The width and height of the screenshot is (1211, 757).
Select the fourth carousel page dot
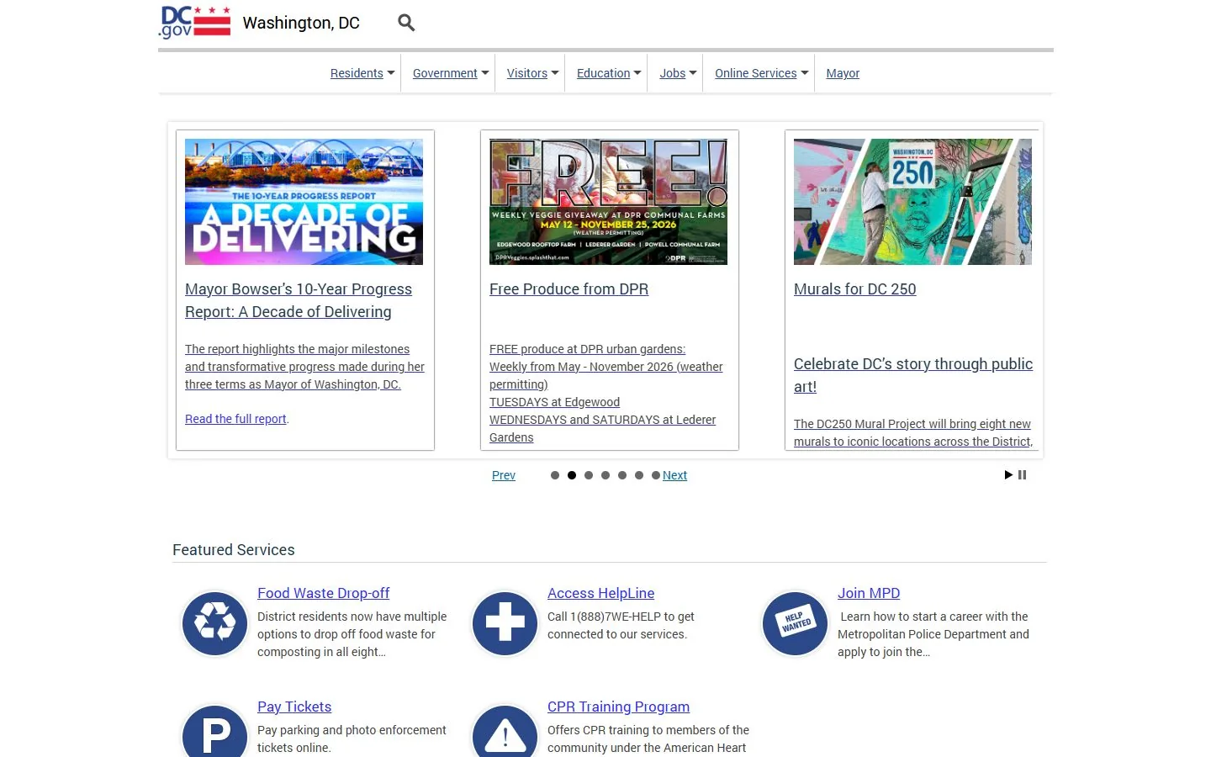click(x=605, y=475)
